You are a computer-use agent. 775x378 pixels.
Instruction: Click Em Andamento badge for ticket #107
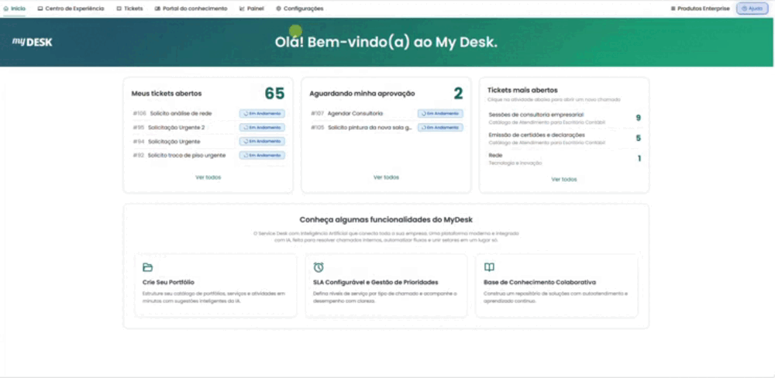tap(440, 113)
